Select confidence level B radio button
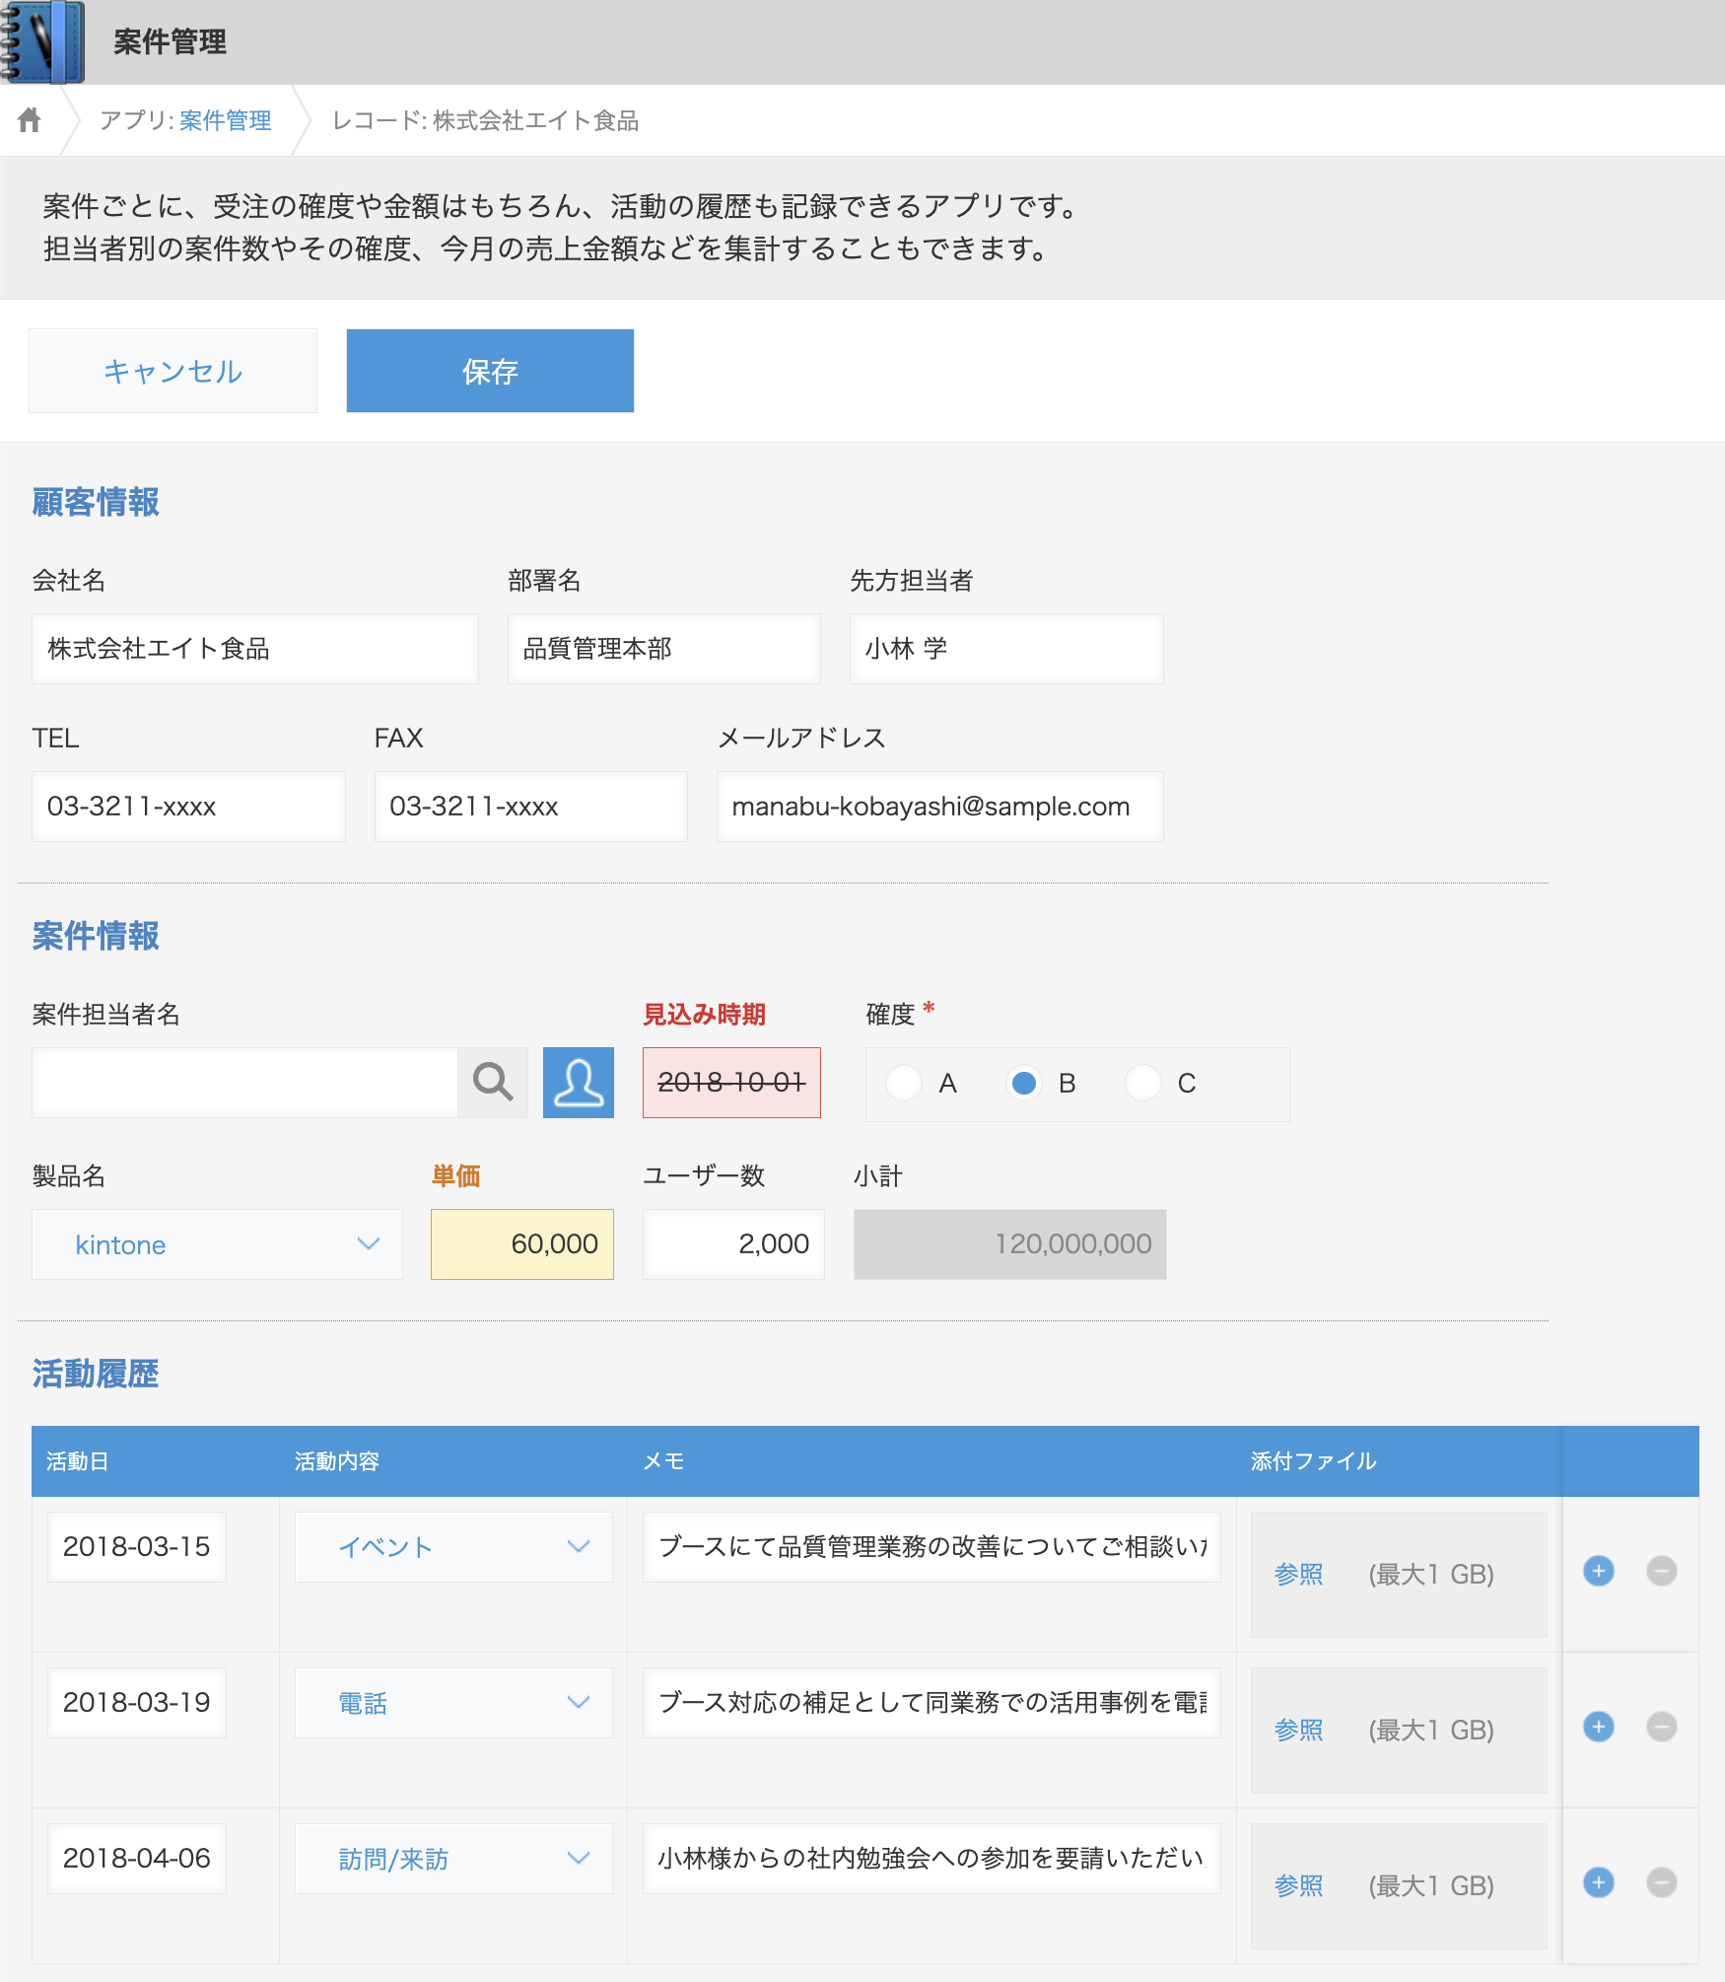 click(x=1024, y=1083)
